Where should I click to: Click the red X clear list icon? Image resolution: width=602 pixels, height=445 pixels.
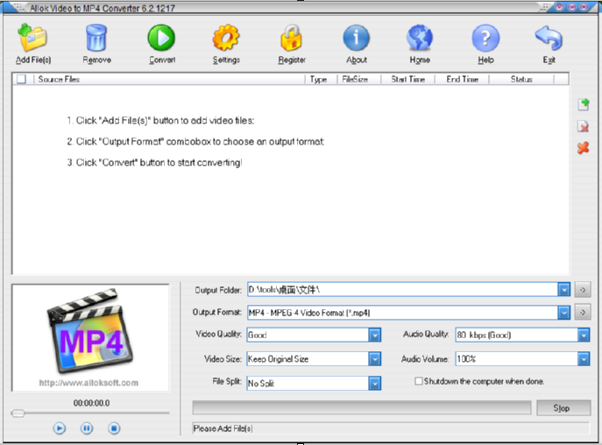584,148
